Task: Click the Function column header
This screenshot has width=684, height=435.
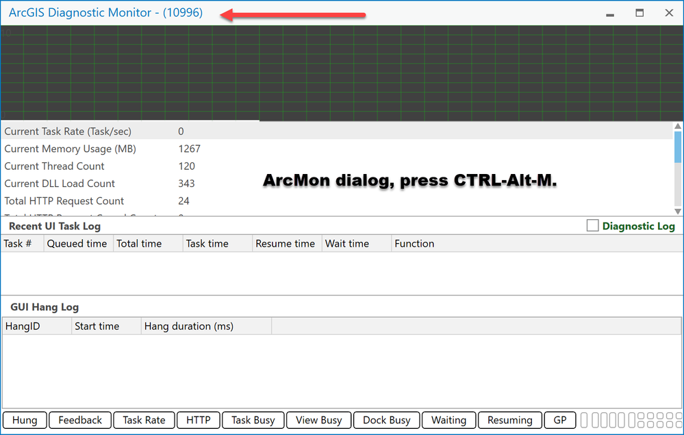Action: [x=537, y=243]
